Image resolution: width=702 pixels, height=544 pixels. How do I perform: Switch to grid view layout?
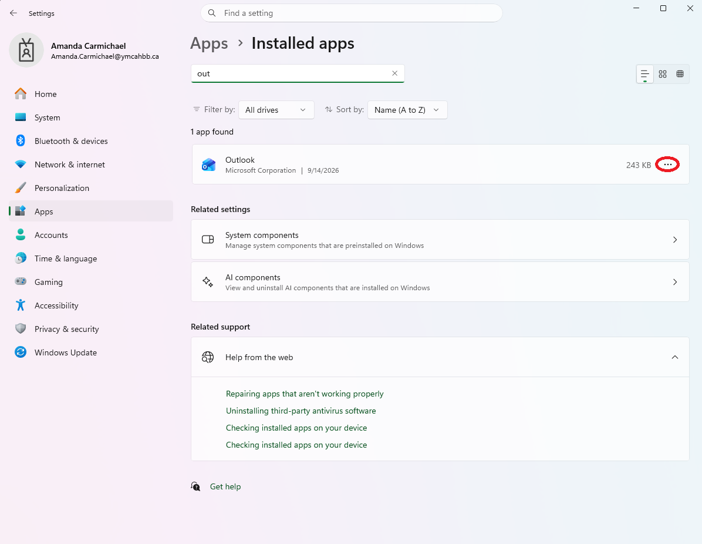click(663, 74)
